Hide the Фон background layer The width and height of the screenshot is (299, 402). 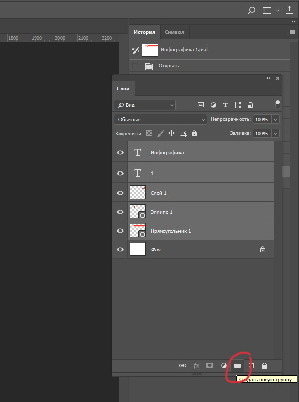[x=120, y=249]
